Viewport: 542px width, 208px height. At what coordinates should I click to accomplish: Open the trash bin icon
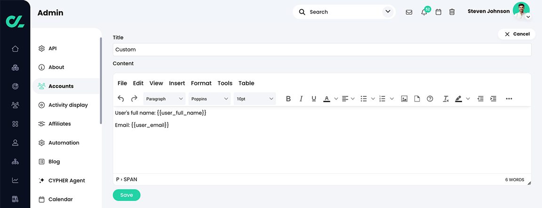(x=452, y=12)
